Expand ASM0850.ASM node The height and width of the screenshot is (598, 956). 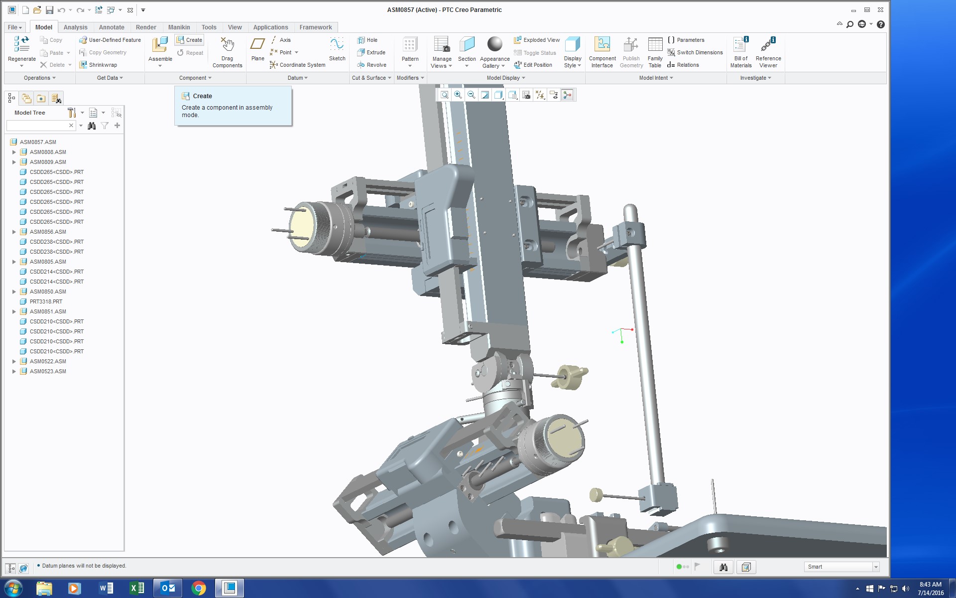[14, 292]
